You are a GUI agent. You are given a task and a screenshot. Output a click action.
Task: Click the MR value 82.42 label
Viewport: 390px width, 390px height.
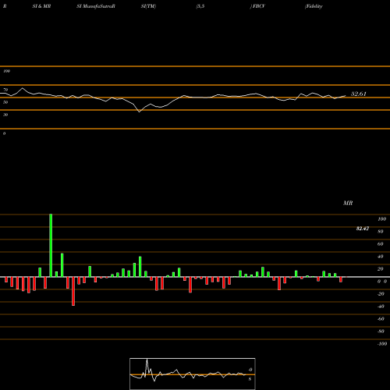tap(363, 229)
